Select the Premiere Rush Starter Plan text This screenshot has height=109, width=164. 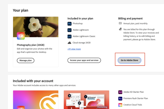[136, 98]
